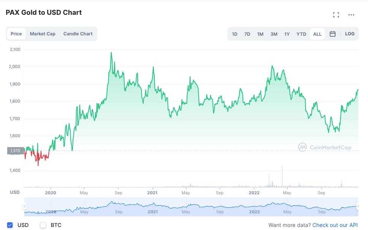This screenshot has width=368, height=230.
Task: Open the calendar date range picker
Action: [333, 34]
